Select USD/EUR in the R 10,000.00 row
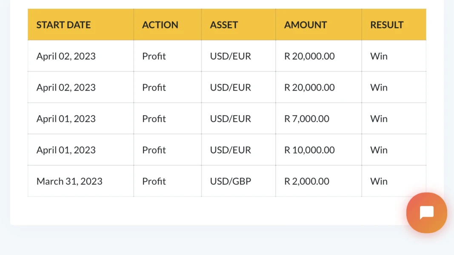 [x=231, y=150]
